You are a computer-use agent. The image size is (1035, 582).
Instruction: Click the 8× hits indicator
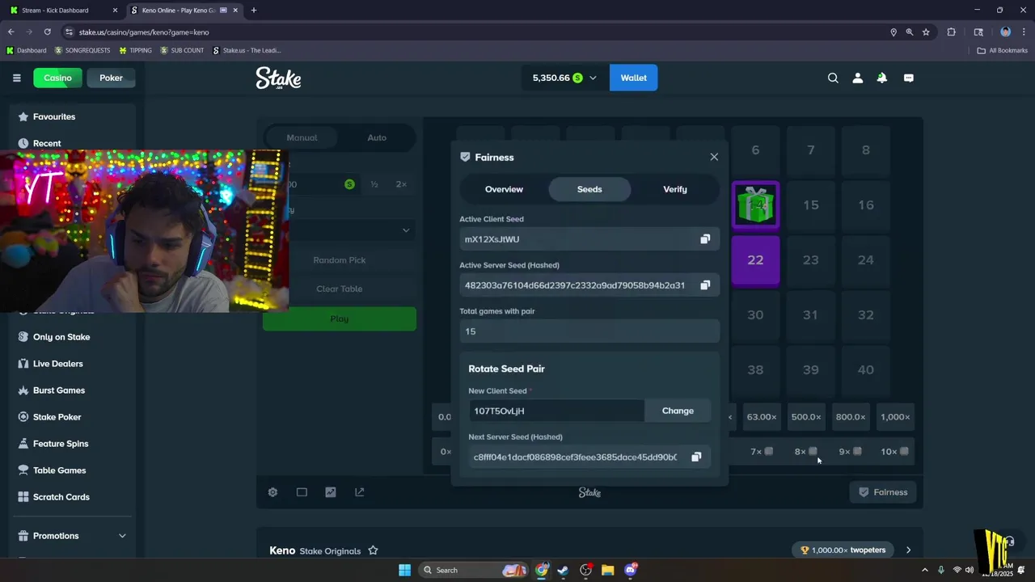coord(805,452)
